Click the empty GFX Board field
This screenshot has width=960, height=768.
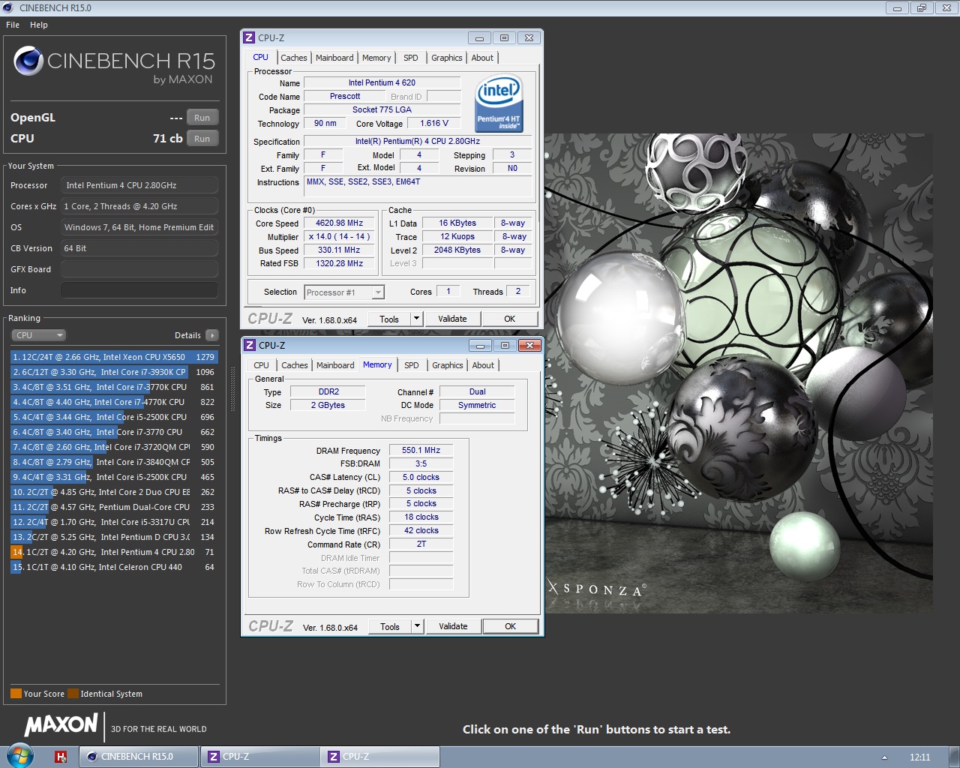(x=139, y=269)
